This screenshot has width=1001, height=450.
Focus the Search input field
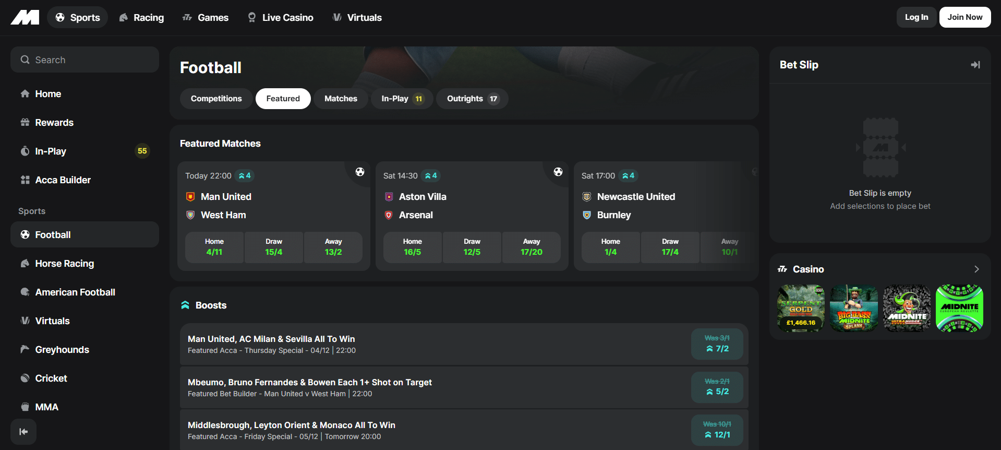point(85,60)
